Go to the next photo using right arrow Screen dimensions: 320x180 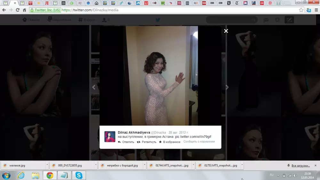click(x=227, y=87)
